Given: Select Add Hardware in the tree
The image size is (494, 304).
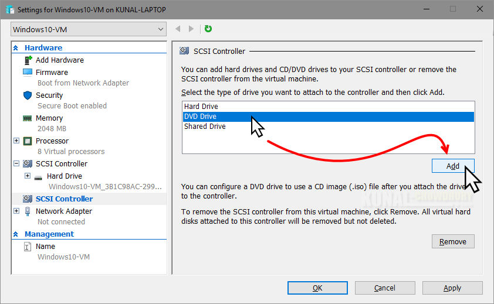Looking at the screenshot, I should [x=59, y=60].
